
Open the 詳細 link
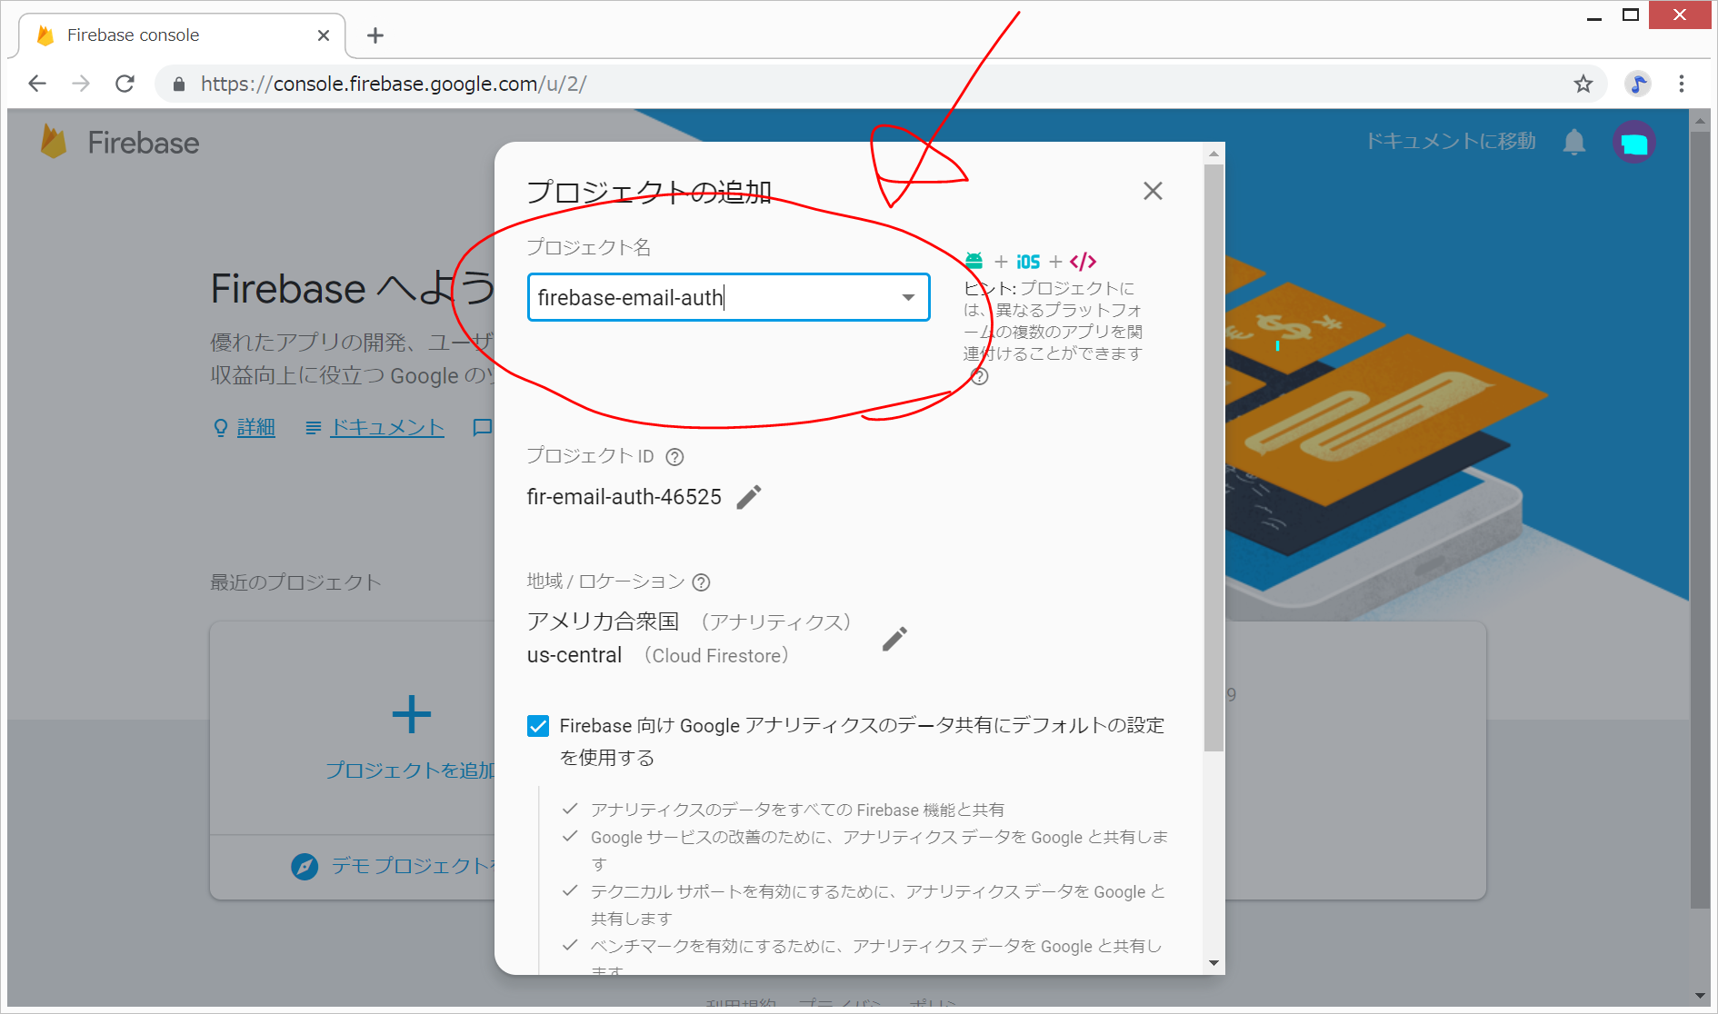pos(255,427)
